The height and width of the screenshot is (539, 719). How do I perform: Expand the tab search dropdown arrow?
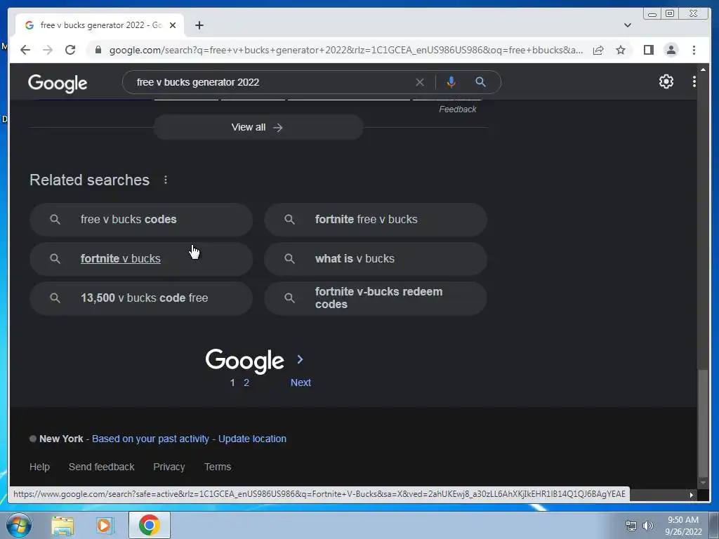point(627,25)
